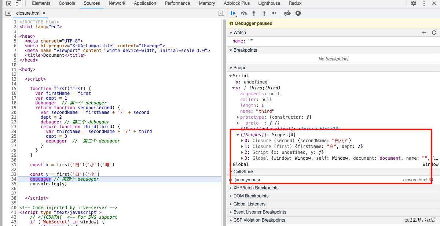Step into next function call
Viewport: 440px width, 226px height.
point(254,13)
